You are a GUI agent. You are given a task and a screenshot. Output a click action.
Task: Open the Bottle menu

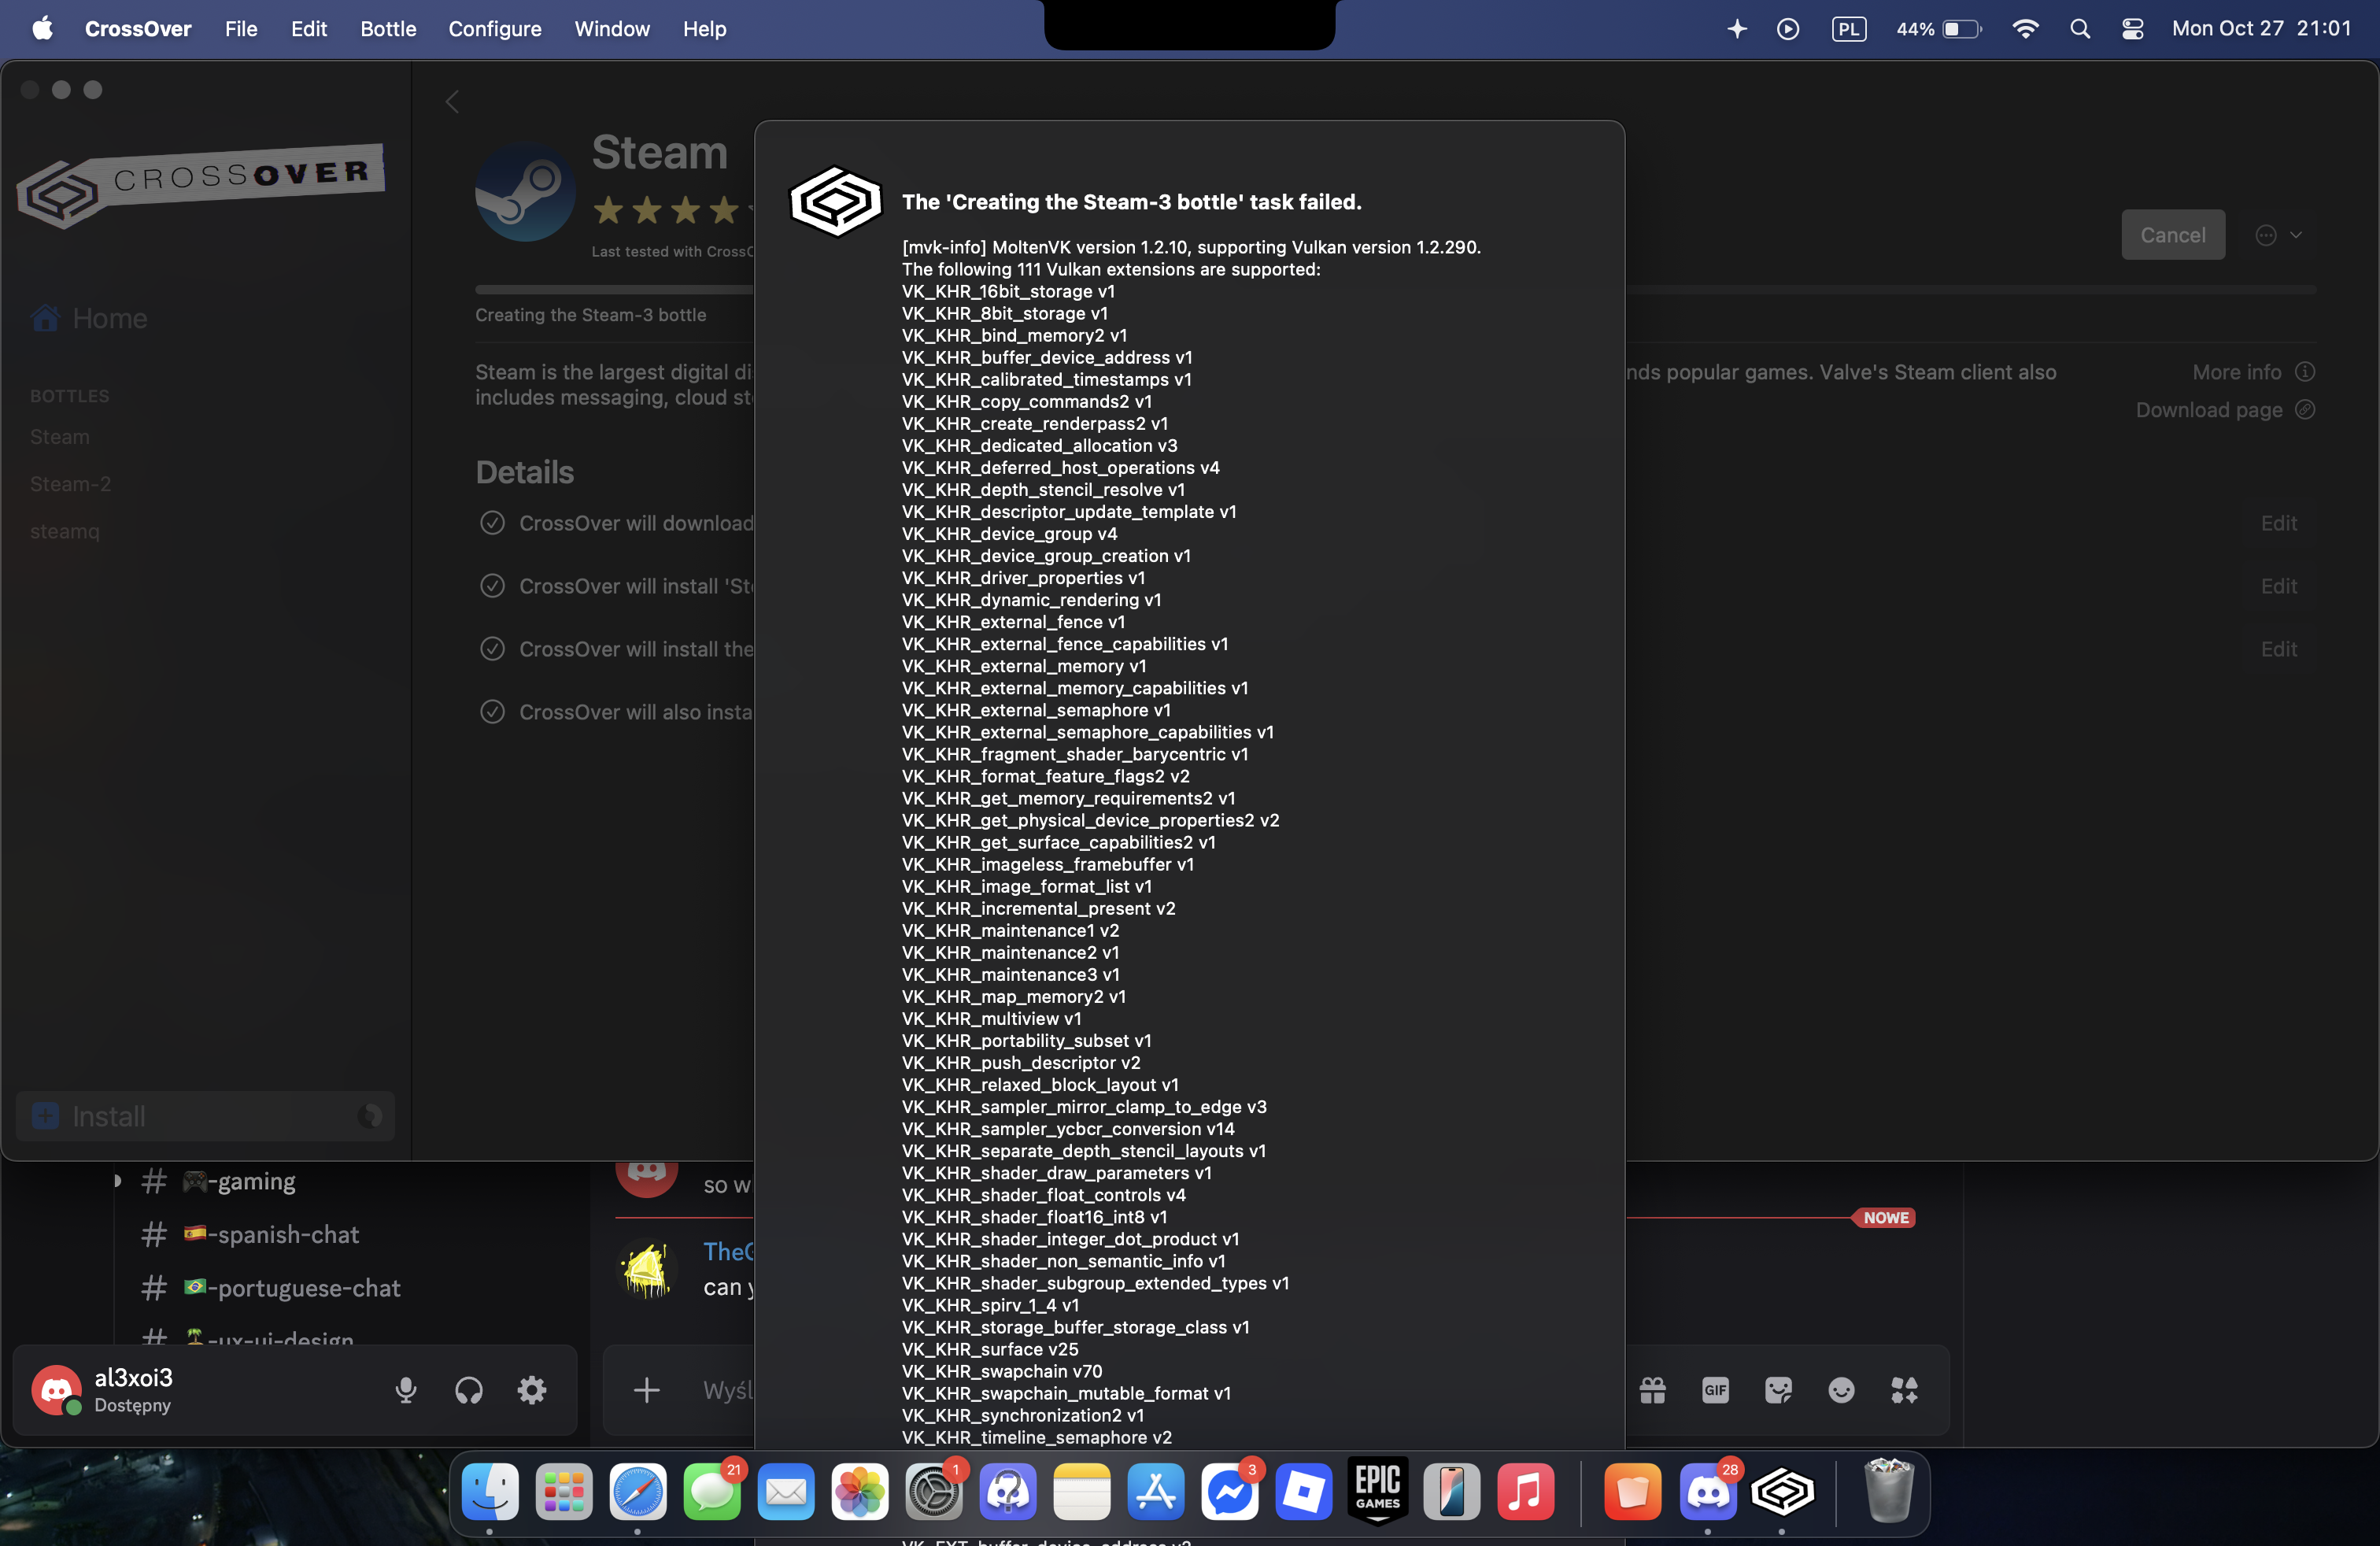click(x=388, y=29)
